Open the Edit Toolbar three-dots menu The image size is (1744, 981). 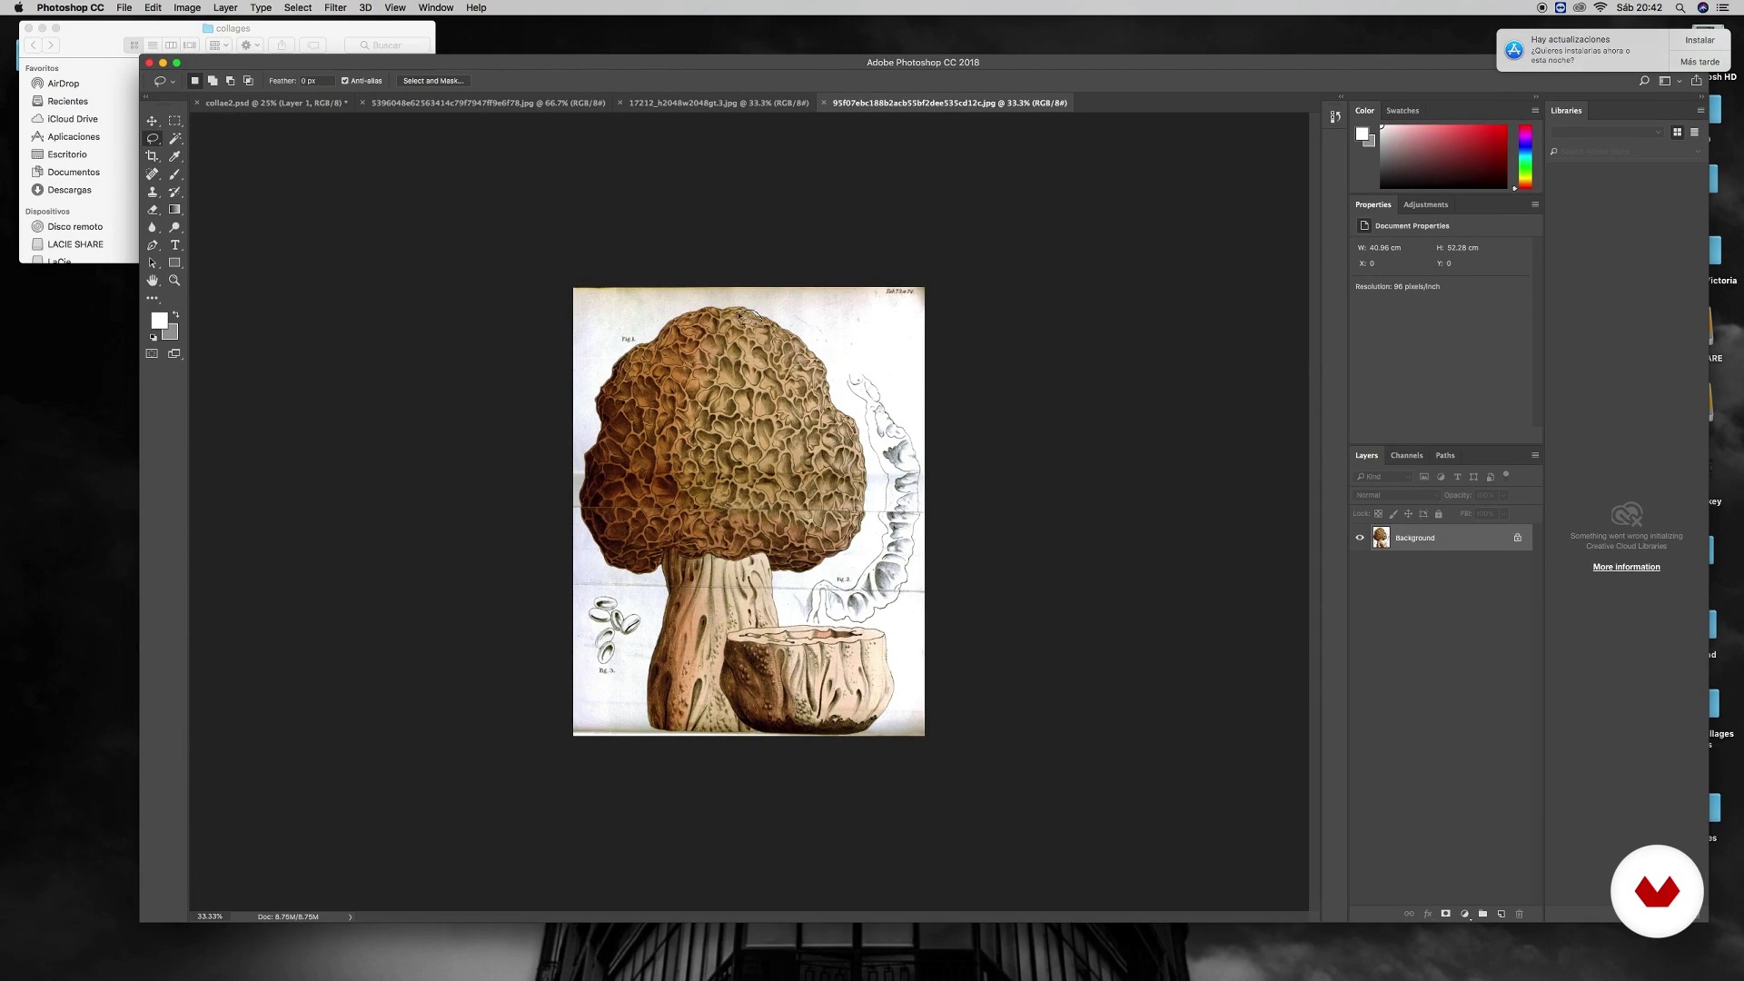152,298
